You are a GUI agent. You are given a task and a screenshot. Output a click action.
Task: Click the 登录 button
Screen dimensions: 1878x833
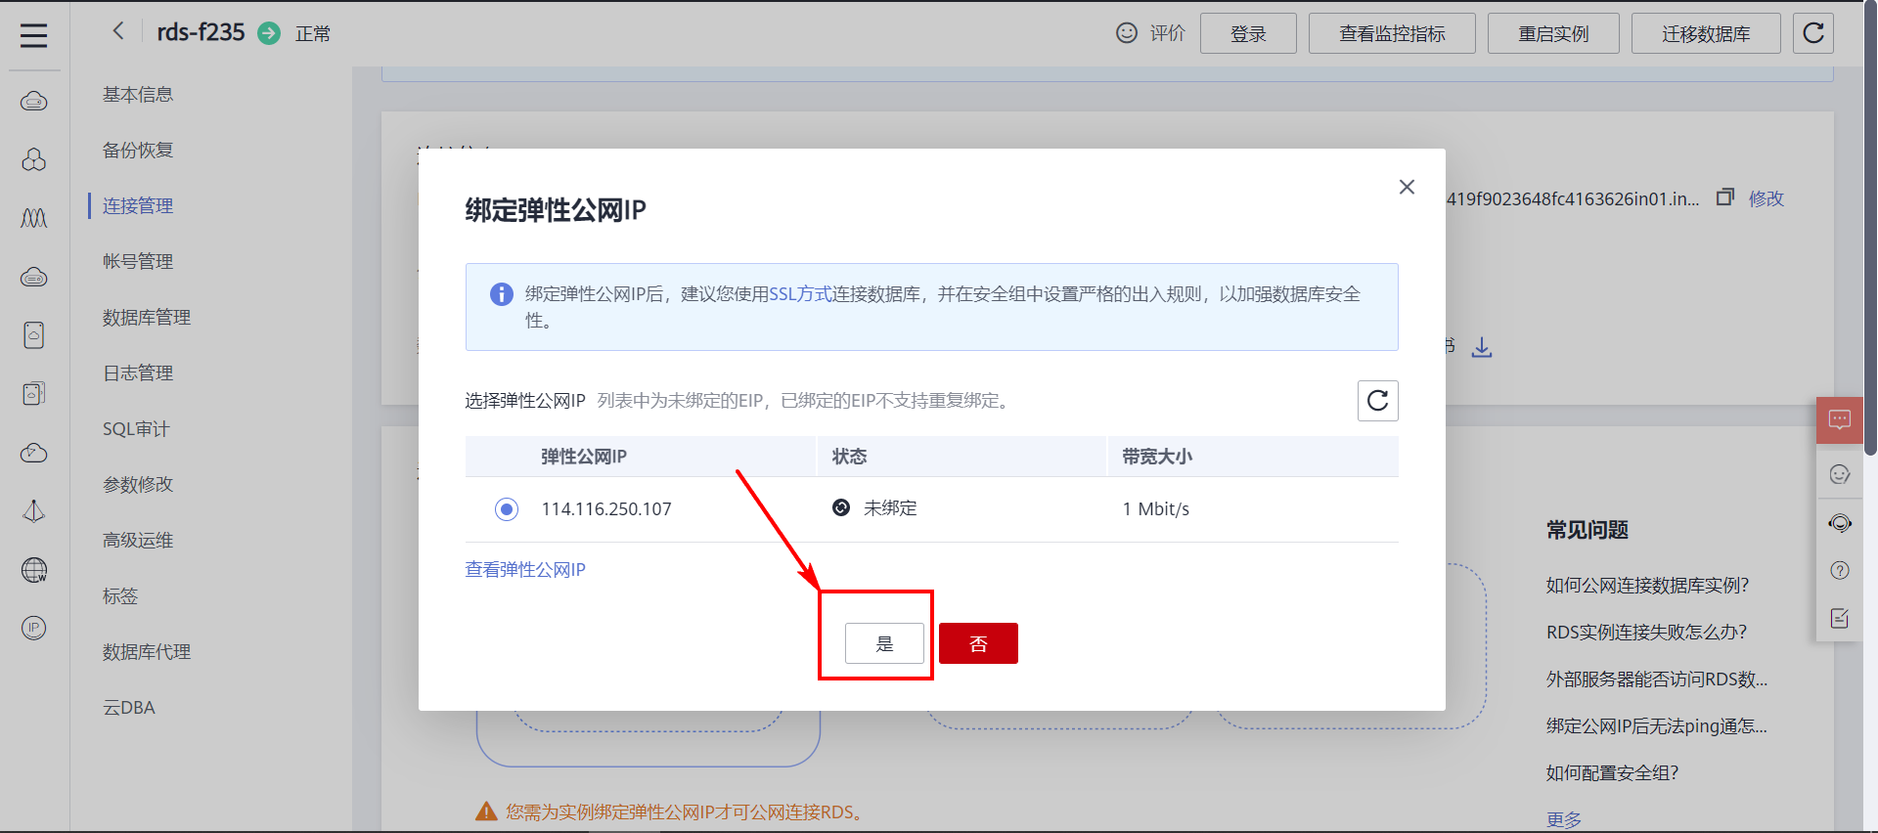(1248, 33)
